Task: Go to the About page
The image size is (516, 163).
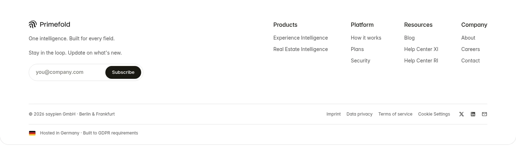Action: [x=468, y=38]
